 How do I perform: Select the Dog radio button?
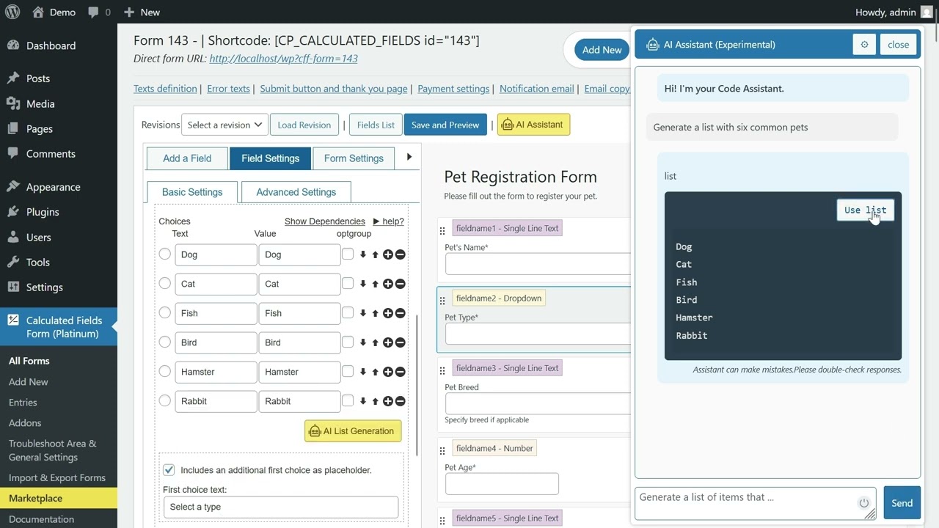165,254
